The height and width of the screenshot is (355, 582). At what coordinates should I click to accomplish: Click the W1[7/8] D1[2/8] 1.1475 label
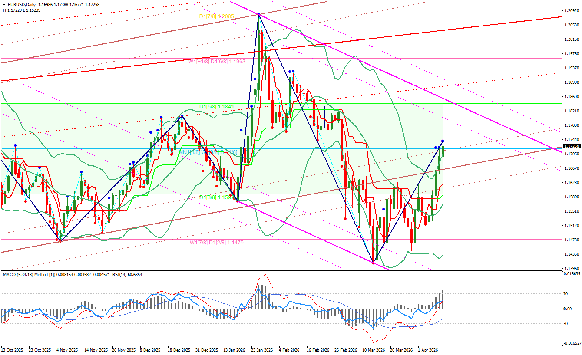tap(216, 243)
